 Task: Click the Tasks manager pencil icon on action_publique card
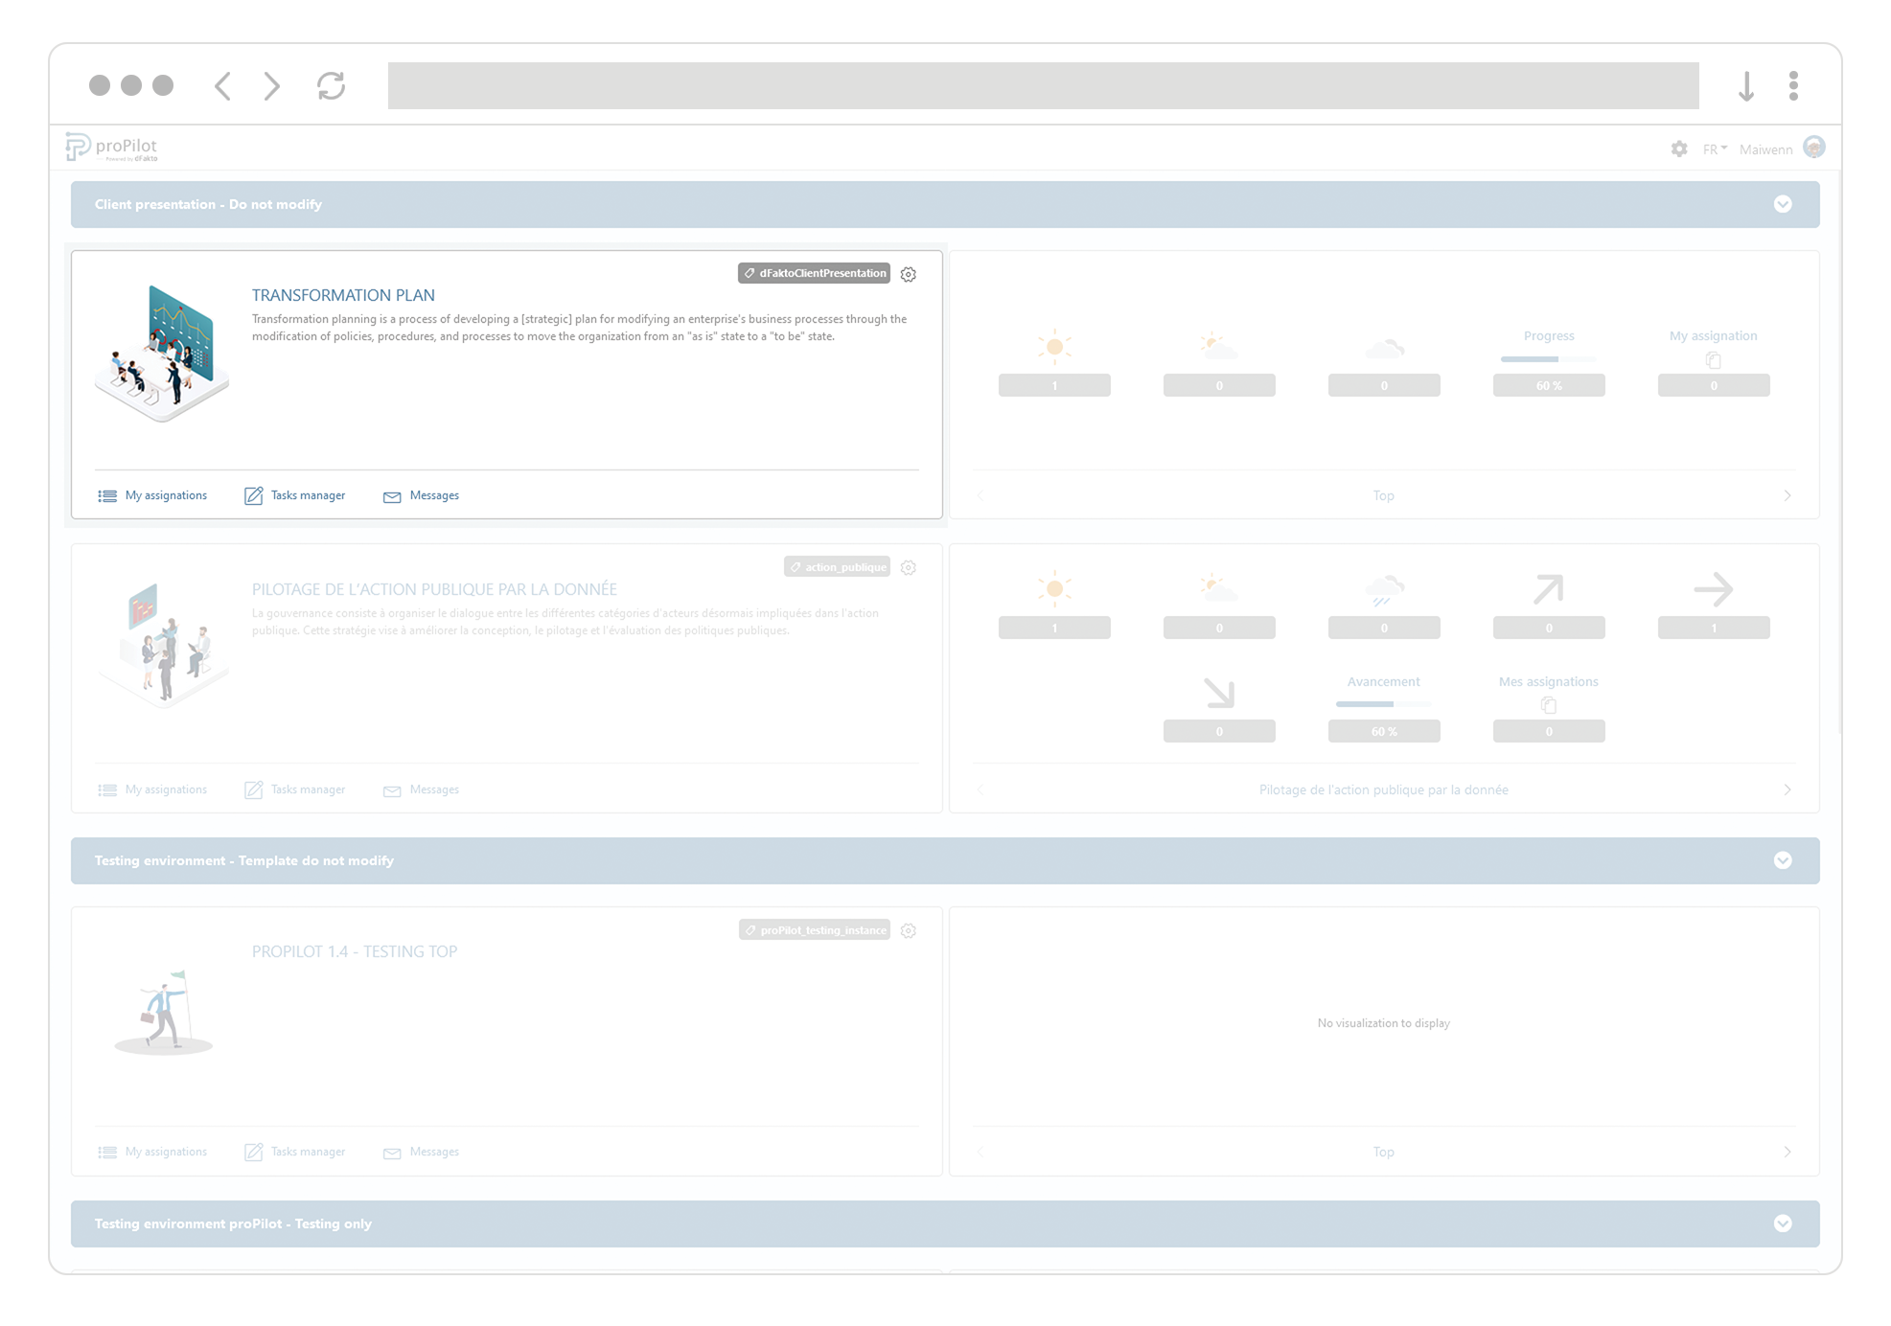(254, 789)
